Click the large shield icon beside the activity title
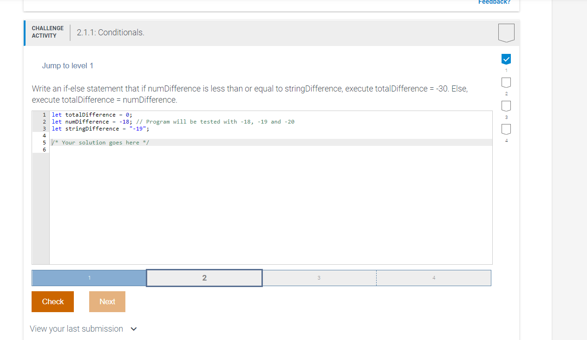 point(506,33)
